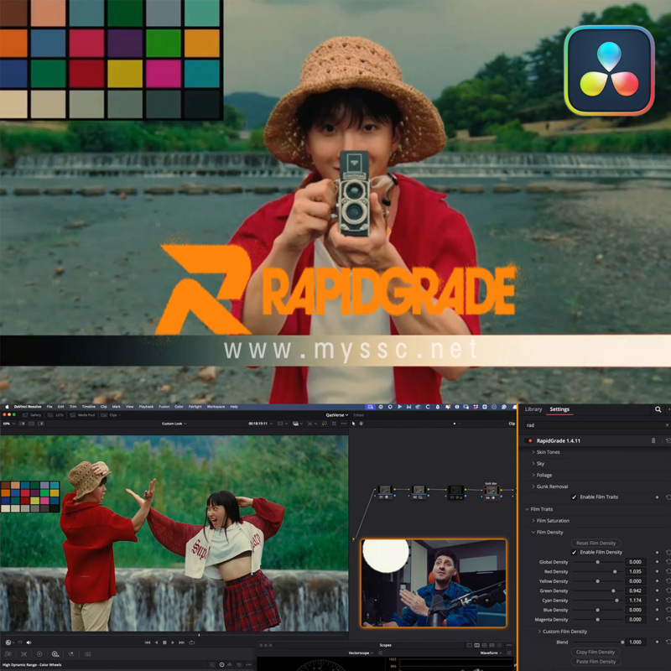This screenshot has height=671, width=671.
Task: Click the keyframe diamond for Red Density
Action: (658, 572)
